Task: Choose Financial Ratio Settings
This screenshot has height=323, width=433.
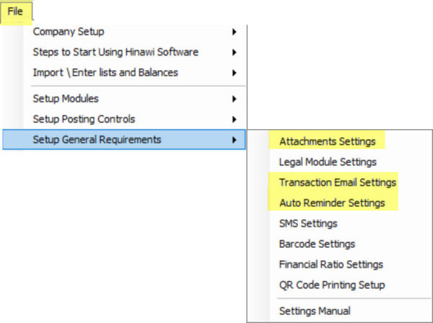Action: pos(340,265)
